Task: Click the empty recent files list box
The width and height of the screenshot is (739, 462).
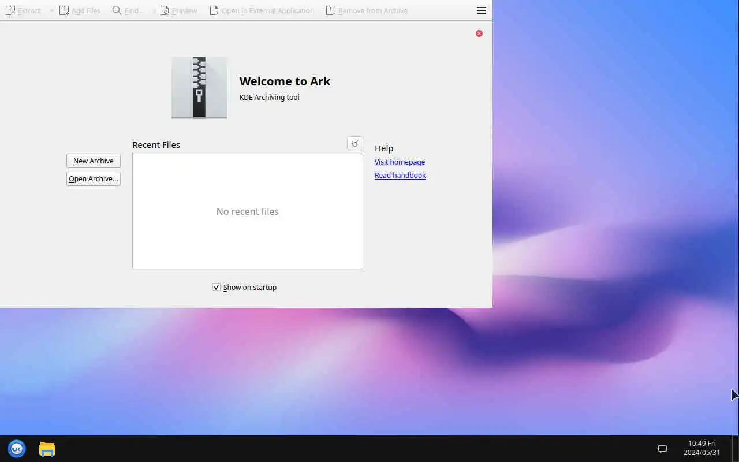Action: click(x=248, y=211)
